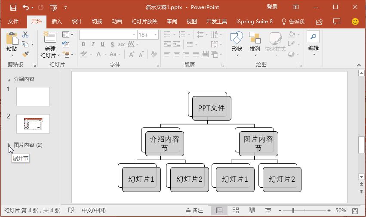Open the Shapes gallery icon
This screenshot has width=366, height=217.
(x=237, y=37)
